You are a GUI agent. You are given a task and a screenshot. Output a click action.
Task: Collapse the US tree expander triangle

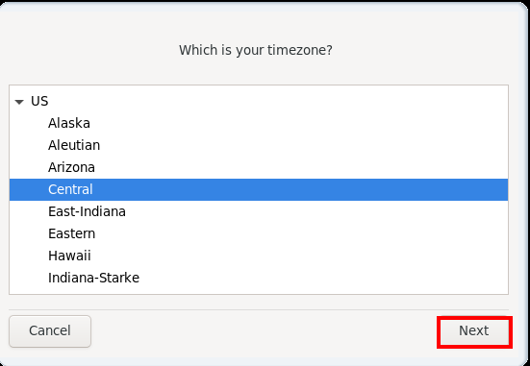pos(19,102)
